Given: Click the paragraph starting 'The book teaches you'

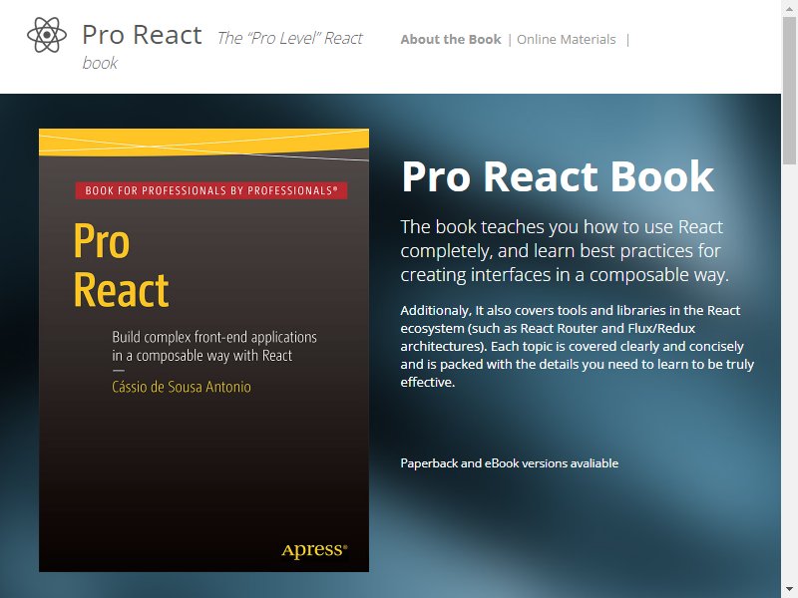Looking at the screenshot, I should (x=565, y=251).
